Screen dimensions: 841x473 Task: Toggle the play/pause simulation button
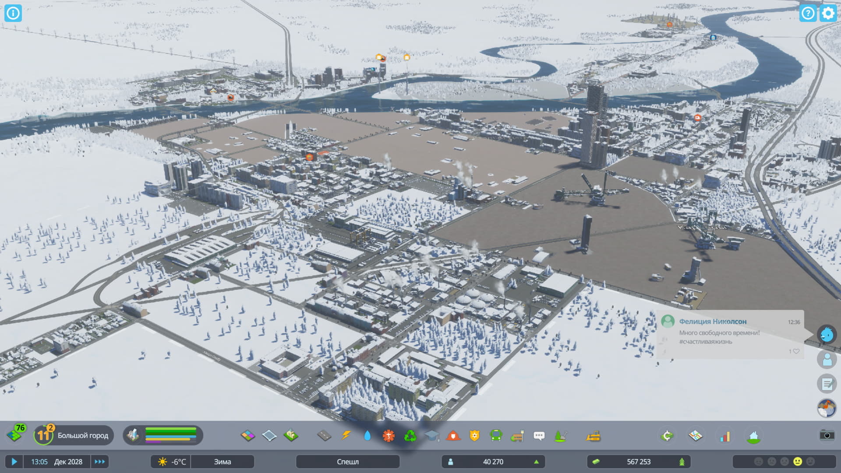(14, 462)
